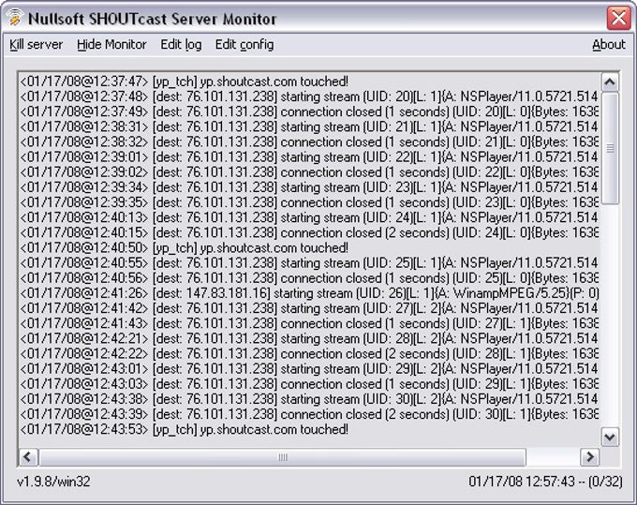Click the v1.9.8/win32 version status text
The height and width of the screenshot is (505, 637).
53,482
